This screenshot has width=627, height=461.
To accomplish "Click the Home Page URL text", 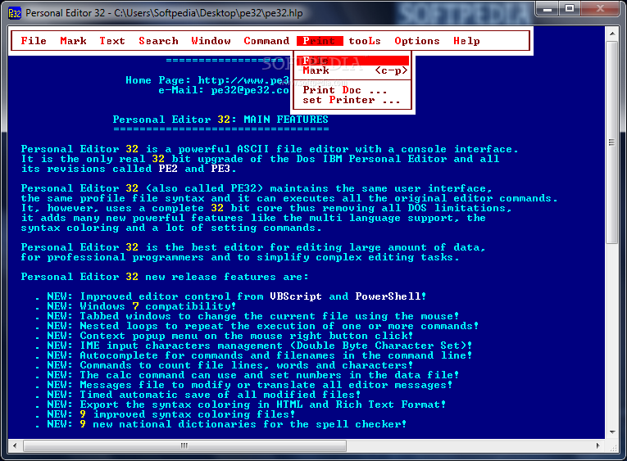I will 243,80.
